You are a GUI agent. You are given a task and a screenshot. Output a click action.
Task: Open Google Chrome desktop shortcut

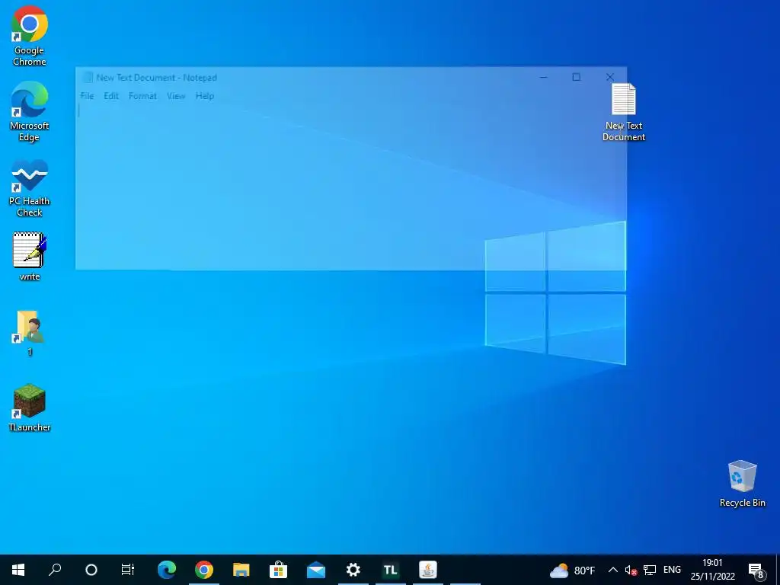pos(30,36)
